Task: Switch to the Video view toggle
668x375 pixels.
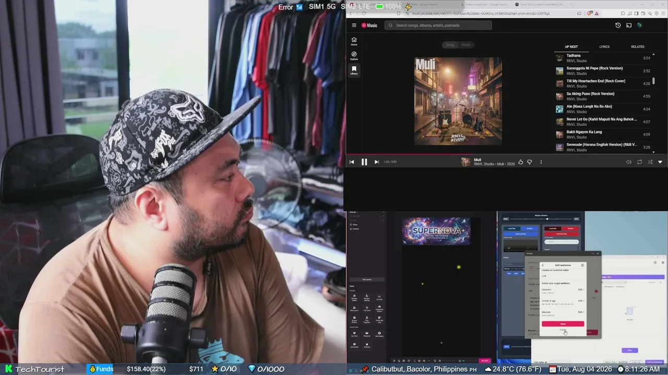Action: [466, 45]
